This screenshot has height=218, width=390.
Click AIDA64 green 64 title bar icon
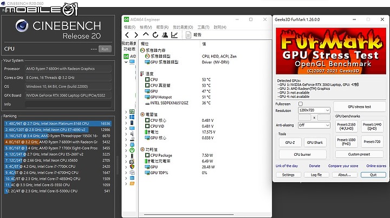click(126, 19)
